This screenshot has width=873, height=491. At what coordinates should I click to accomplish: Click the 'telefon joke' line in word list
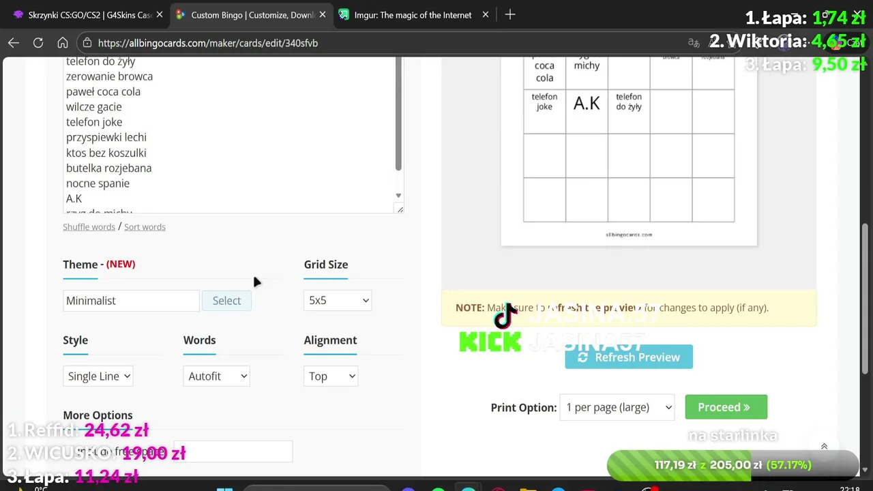tap(94, 122)
